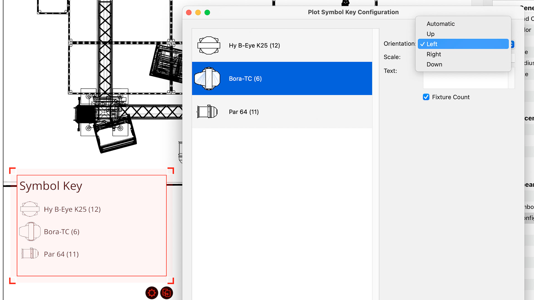The height and width of the screenshot is (300, 534).
Task: Select Right orientation option
Action: point(434,54)
